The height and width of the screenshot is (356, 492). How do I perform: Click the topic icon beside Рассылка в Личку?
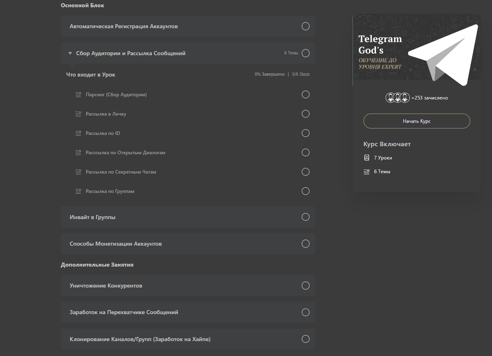pyautogui.click(x=78, y=114)
